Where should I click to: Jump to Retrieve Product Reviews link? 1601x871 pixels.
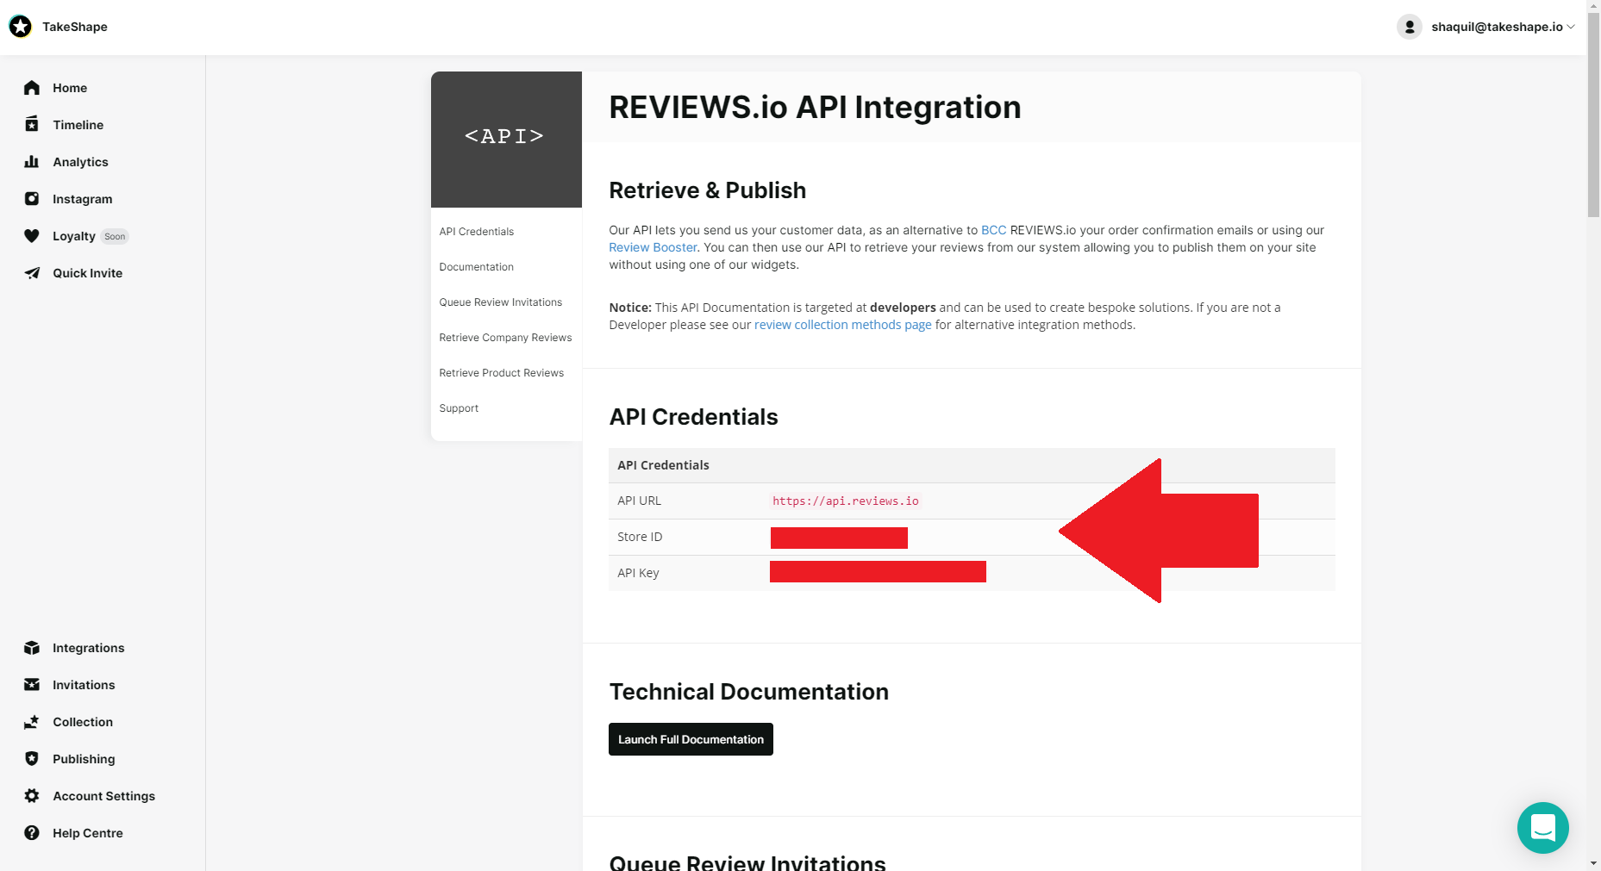[x=501, y=373]
